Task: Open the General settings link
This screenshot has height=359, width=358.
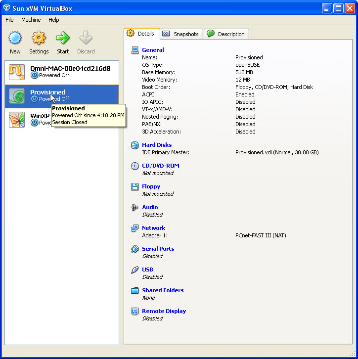Action: (x=153, y=50)
